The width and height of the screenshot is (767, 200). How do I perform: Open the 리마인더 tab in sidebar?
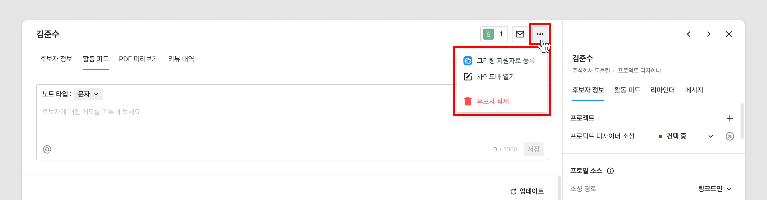click(x=663, y=90)
